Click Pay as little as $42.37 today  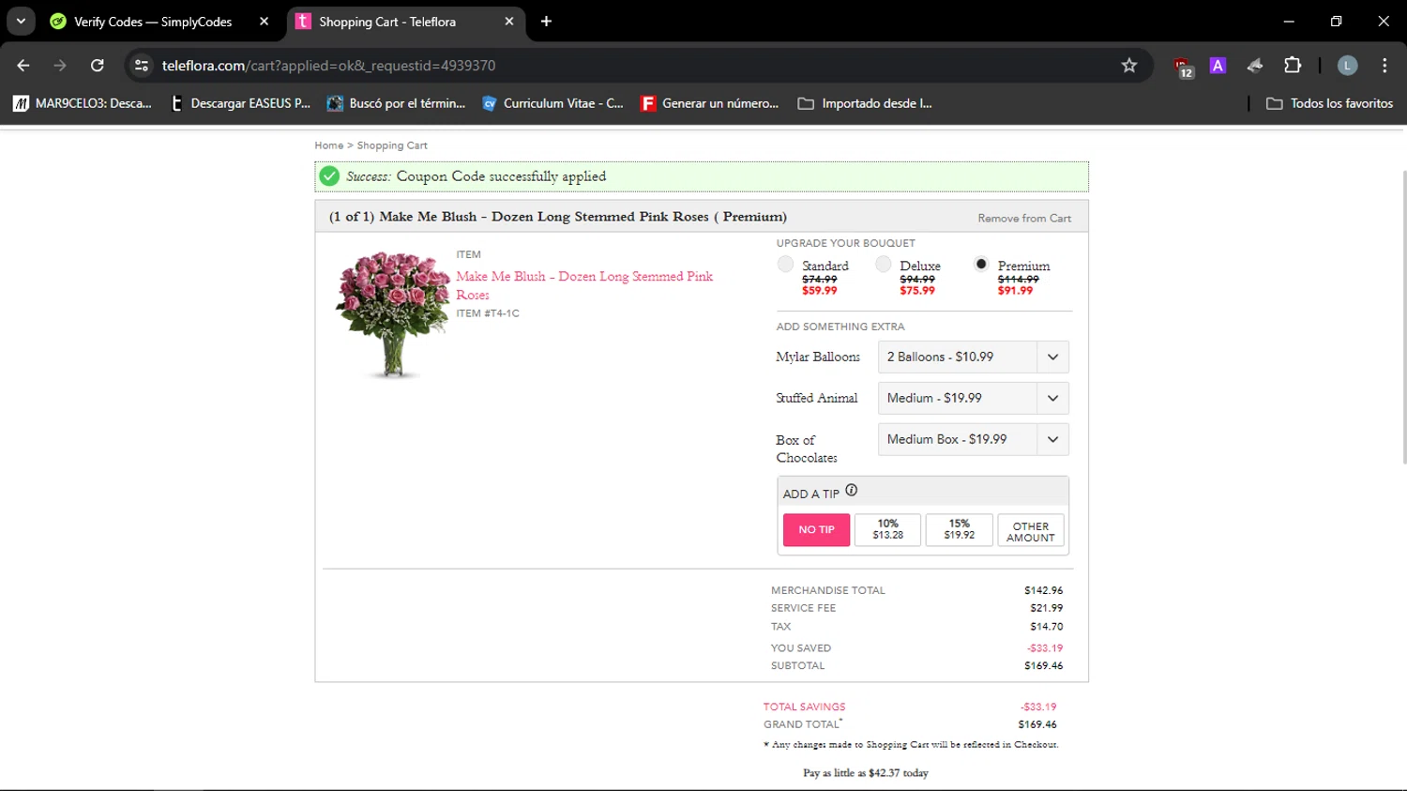coord(866,773)
